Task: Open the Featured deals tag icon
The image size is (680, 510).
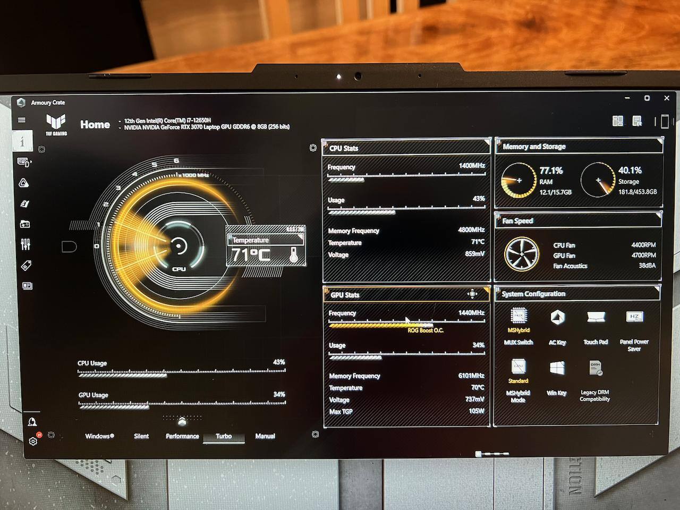Action: [26, 265]
